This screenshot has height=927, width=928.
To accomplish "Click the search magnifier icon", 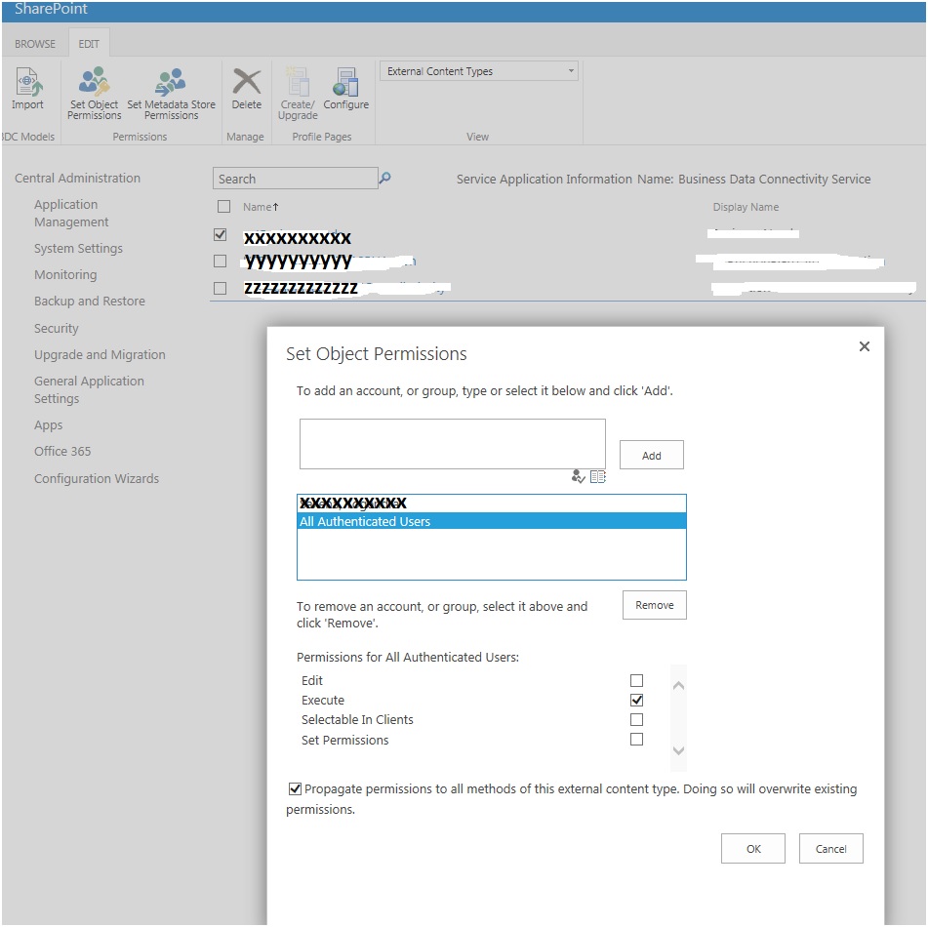I will coord(384,178).
